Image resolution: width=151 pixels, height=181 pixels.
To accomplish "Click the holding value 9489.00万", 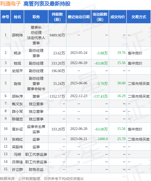I will (x=57, y=35).
